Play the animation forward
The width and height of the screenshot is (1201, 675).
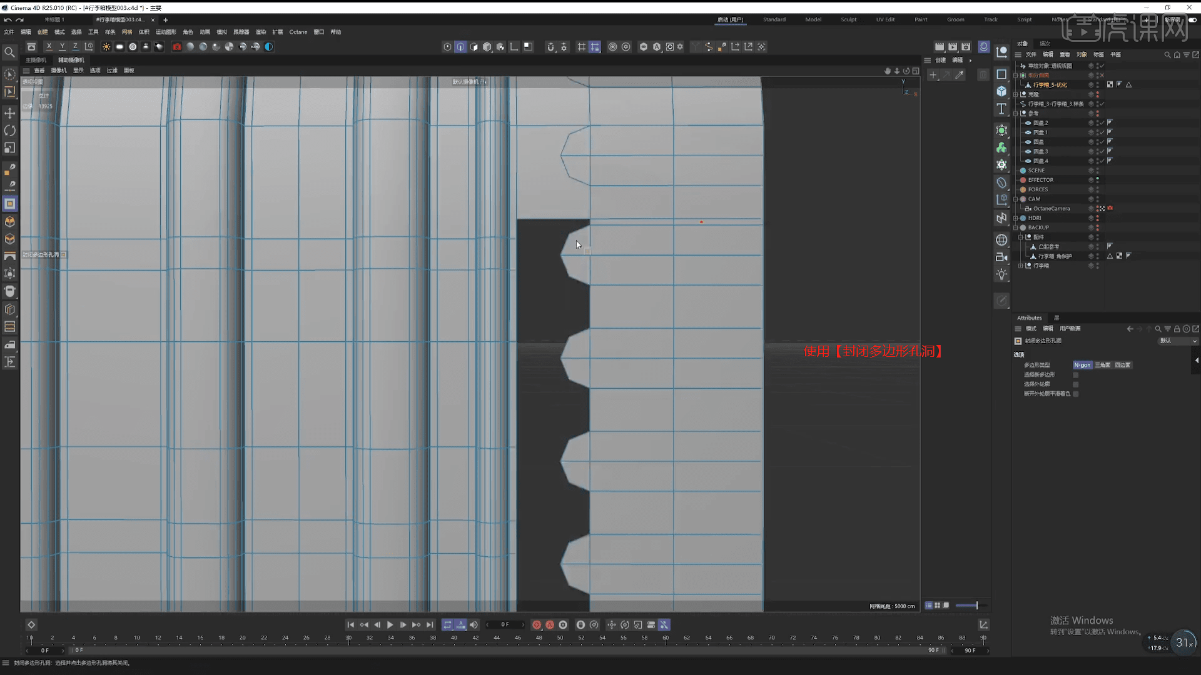pyautogui.click(x=390, y=625)
